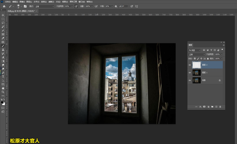Turn layer filtering on or off
This screenshot has width=237, height=144.
click(222, 50)
